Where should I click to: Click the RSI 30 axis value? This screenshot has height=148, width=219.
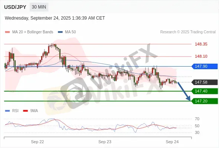(x=197, y=132)
